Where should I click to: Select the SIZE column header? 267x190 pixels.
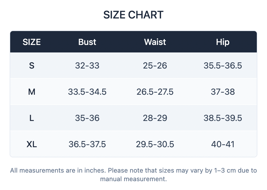click(32, 42)
